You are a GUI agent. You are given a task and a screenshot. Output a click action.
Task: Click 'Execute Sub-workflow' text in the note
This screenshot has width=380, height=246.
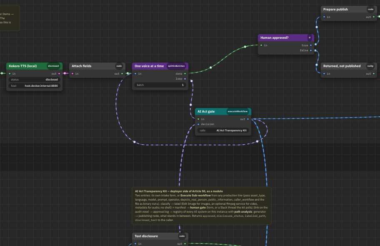click(x=195, y=195)
